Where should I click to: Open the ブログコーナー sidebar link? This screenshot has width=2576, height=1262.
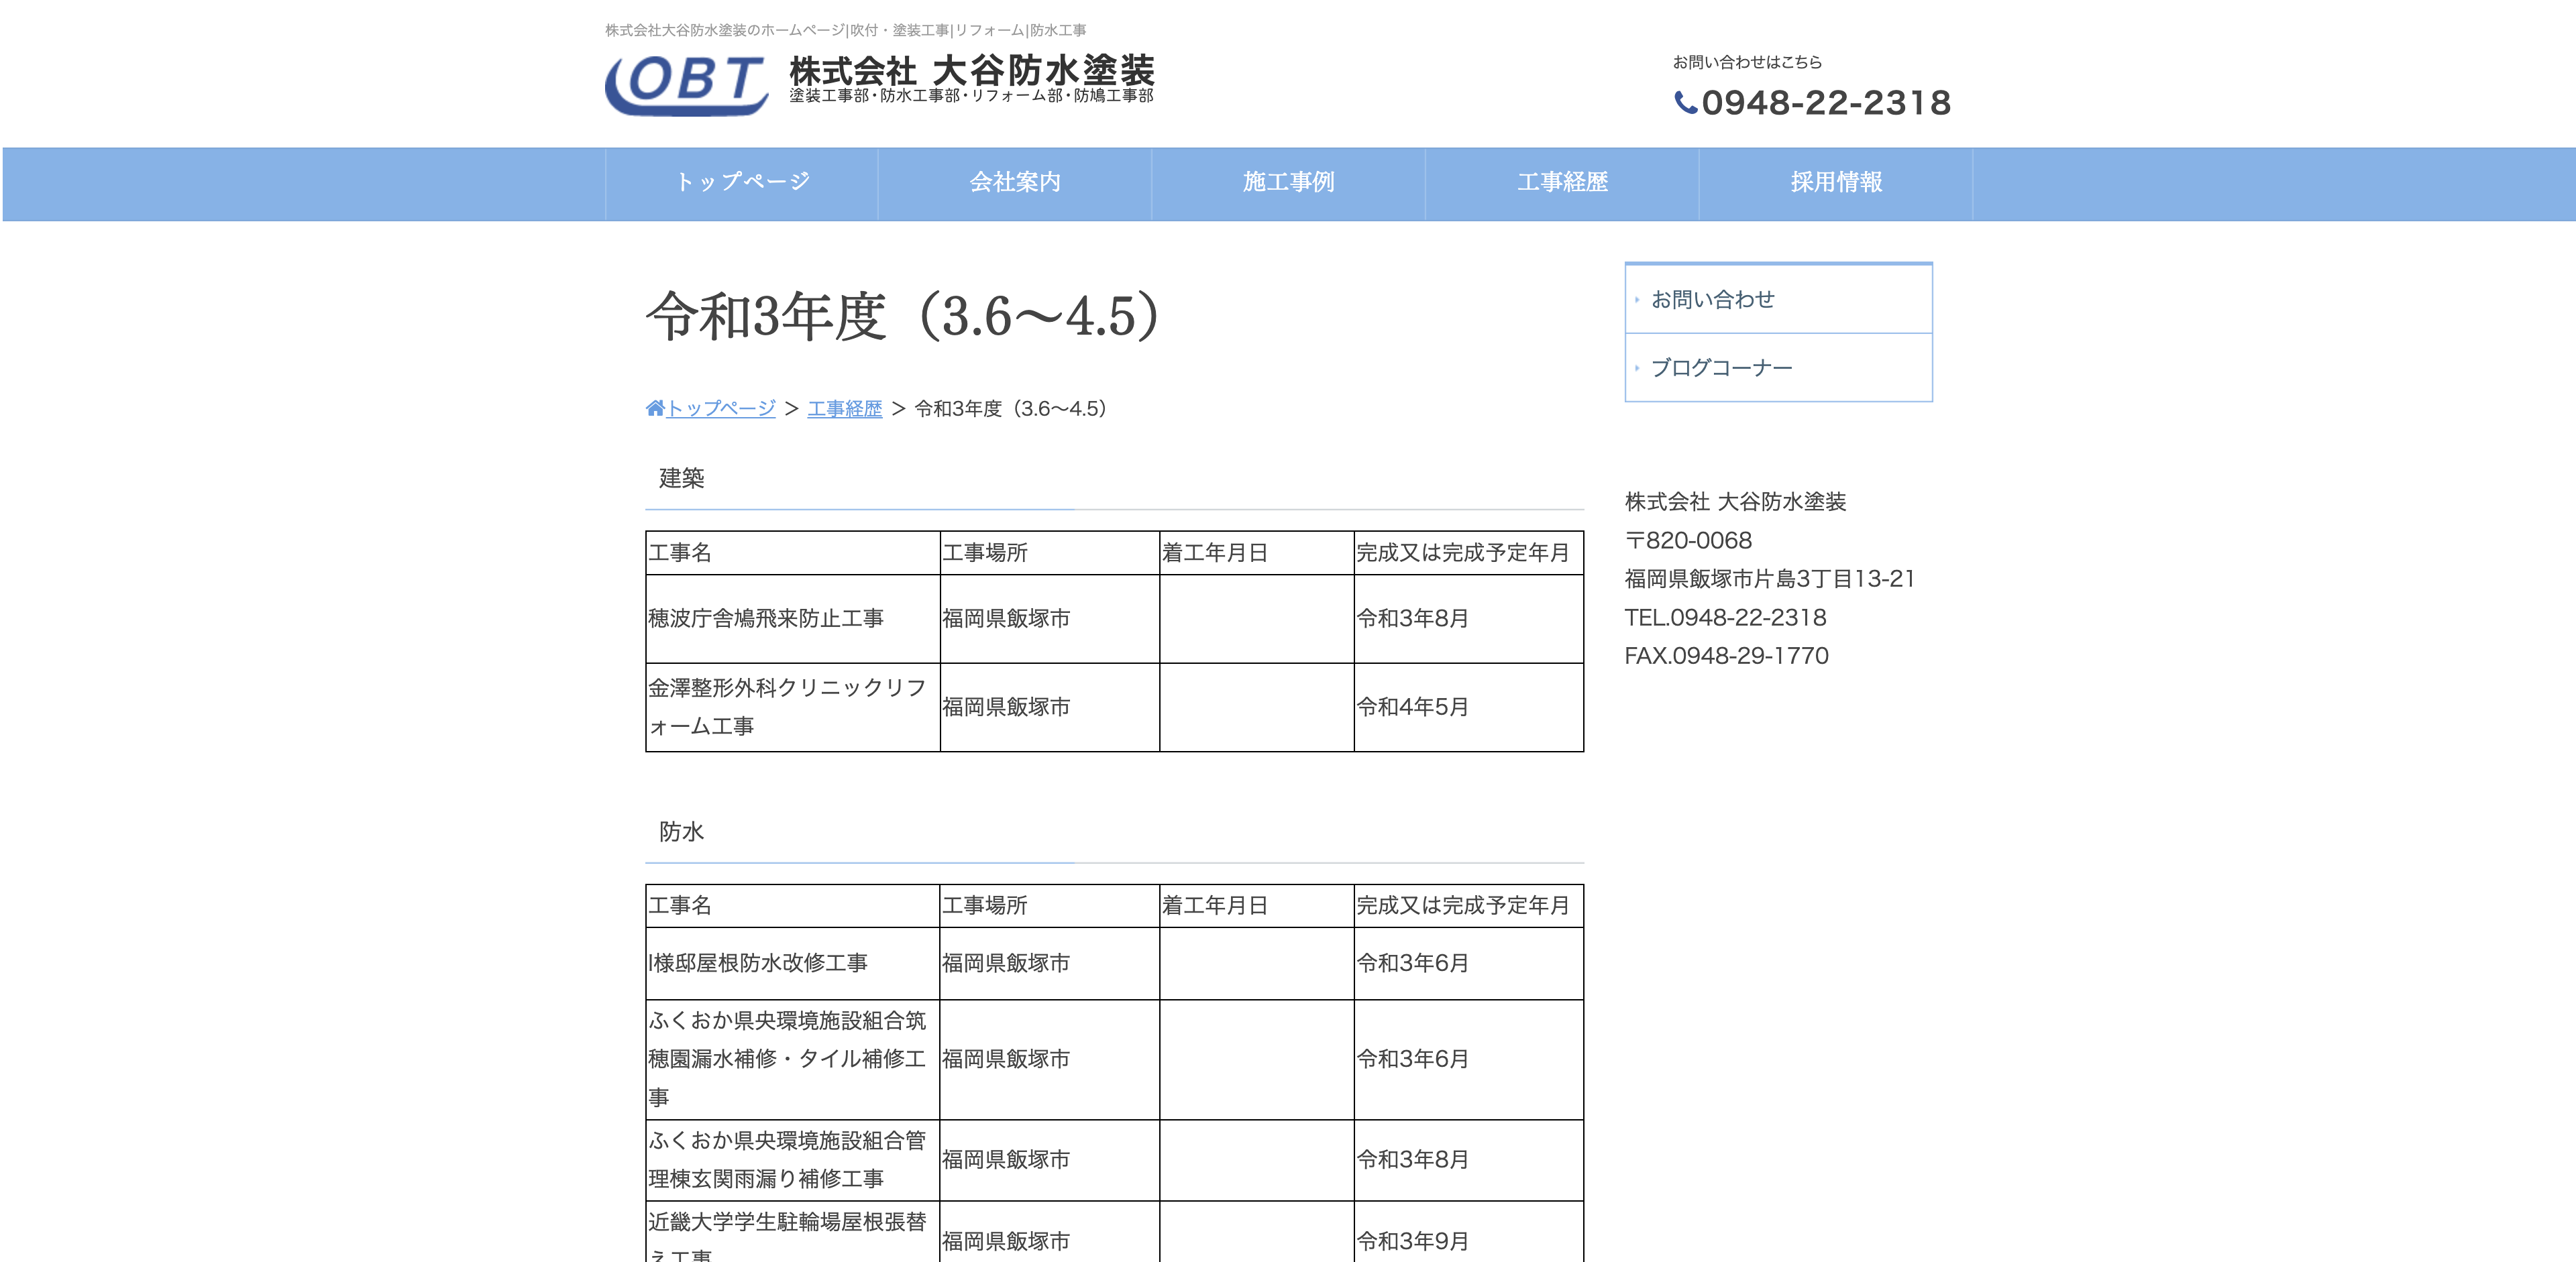1778,367
